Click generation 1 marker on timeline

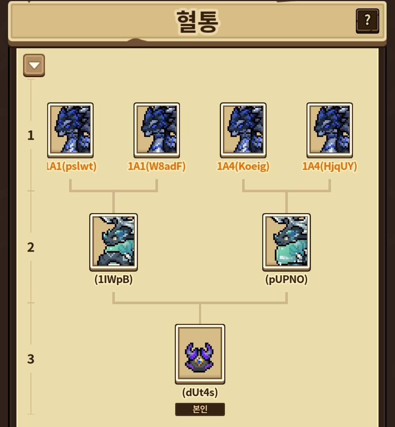31,135
